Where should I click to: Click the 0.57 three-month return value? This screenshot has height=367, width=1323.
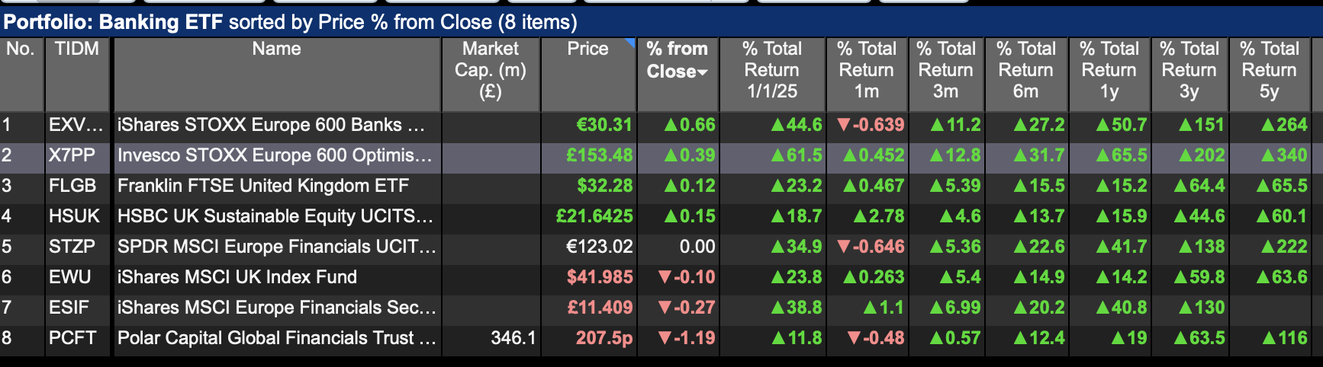[955, 338]
